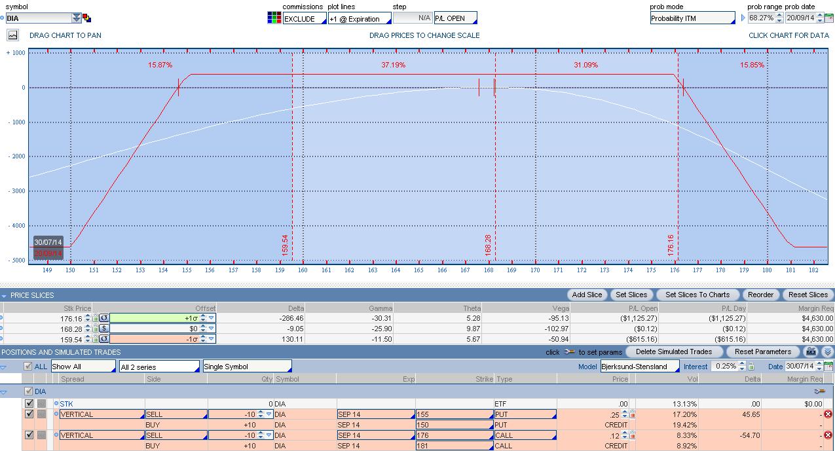Image resolution: width=835 pixels, height=451 pixels.
Task: Open the -1σ offset dropdown arrow
Action: (x=211, y=339)
